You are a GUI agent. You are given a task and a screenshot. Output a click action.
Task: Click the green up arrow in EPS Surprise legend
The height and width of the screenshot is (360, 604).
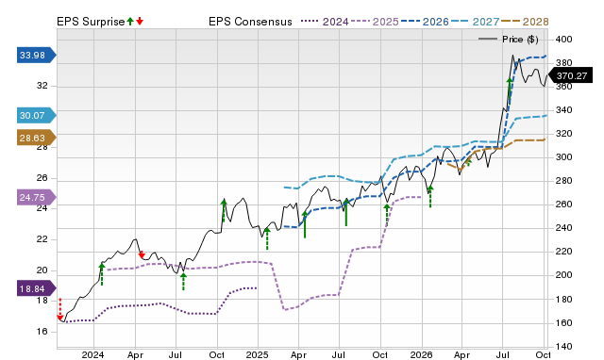pos(130,22)
